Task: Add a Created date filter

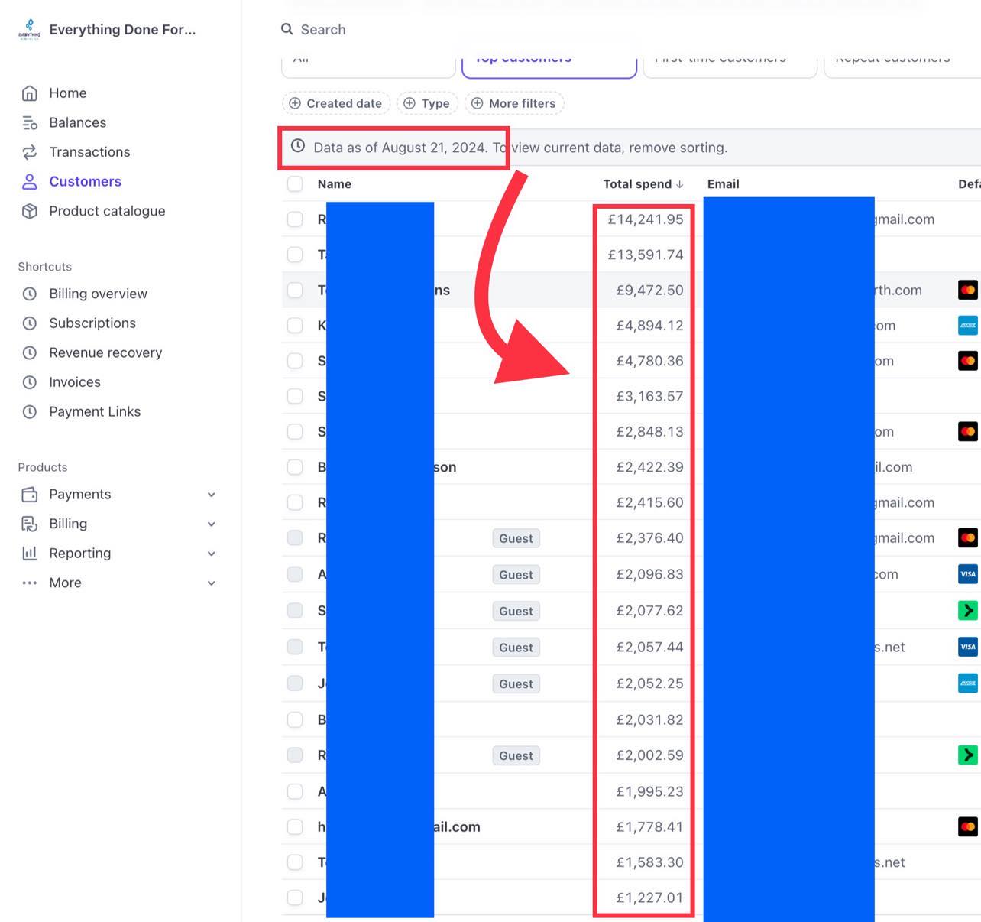Action: [x=336, y=103]
